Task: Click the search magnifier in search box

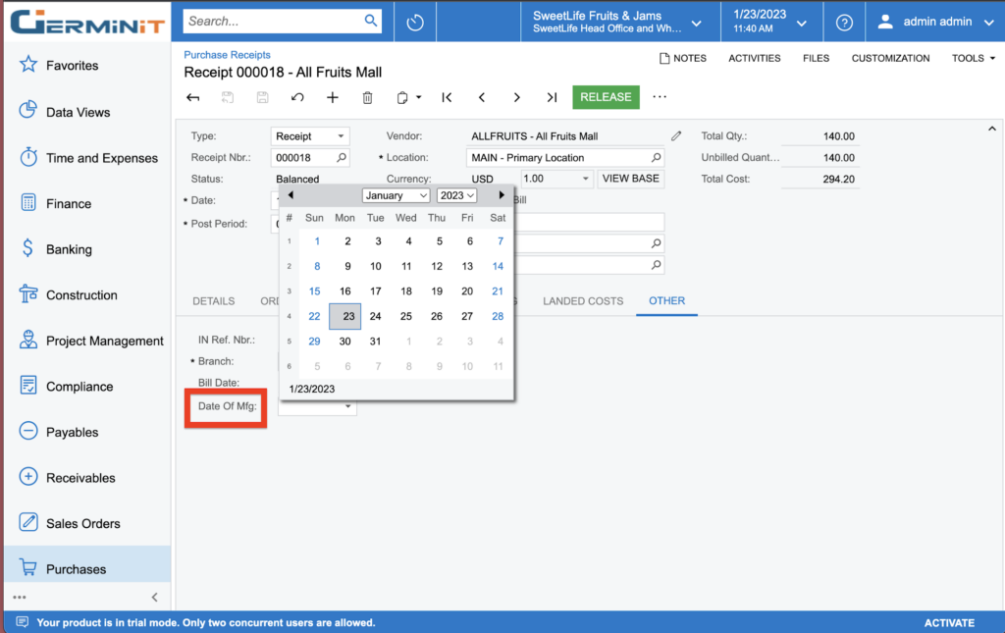Action: (x=371, y=21)
